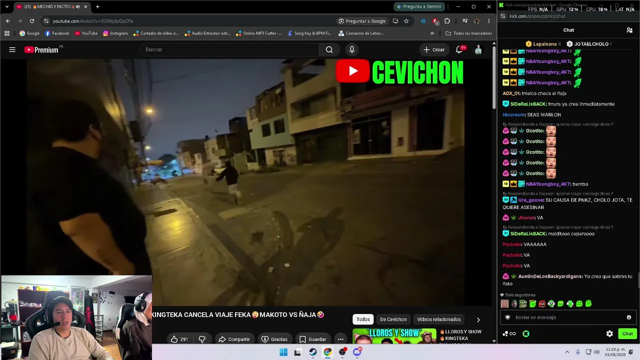
Task: Open Chrome apps grid in bookmarks bar
Action: (x=7, y=33)
